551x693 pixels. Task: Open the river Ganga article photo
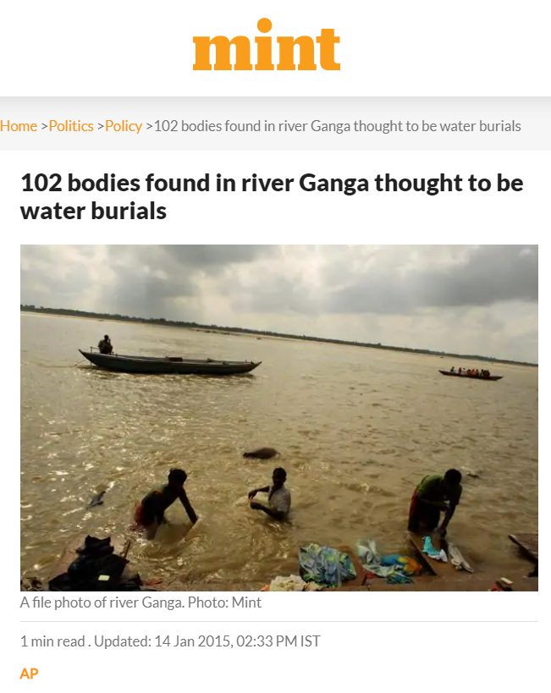coord(279,418)
